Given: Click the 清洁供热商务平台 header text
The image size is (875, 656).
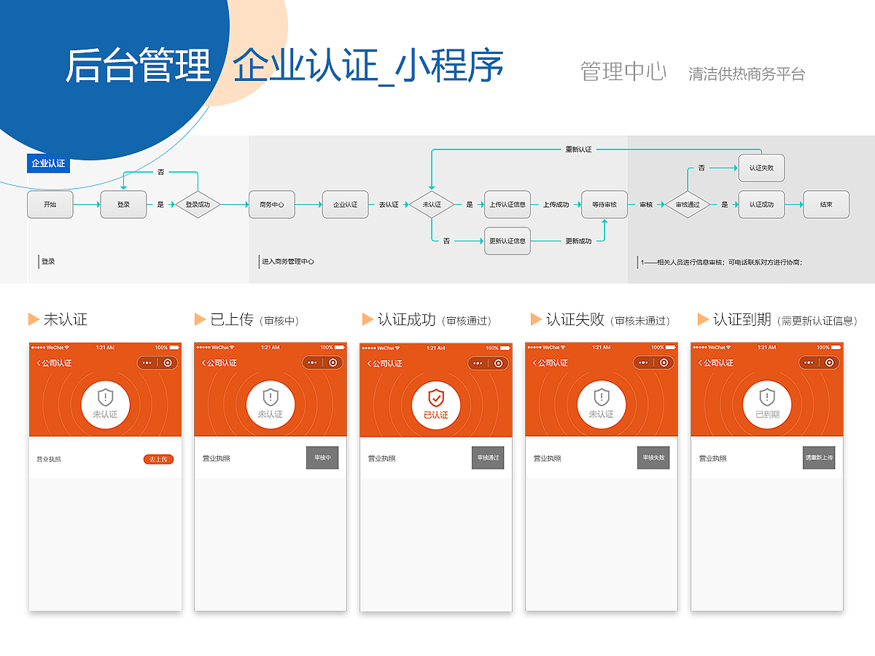Looking at the screenshot, I should 747,74.
